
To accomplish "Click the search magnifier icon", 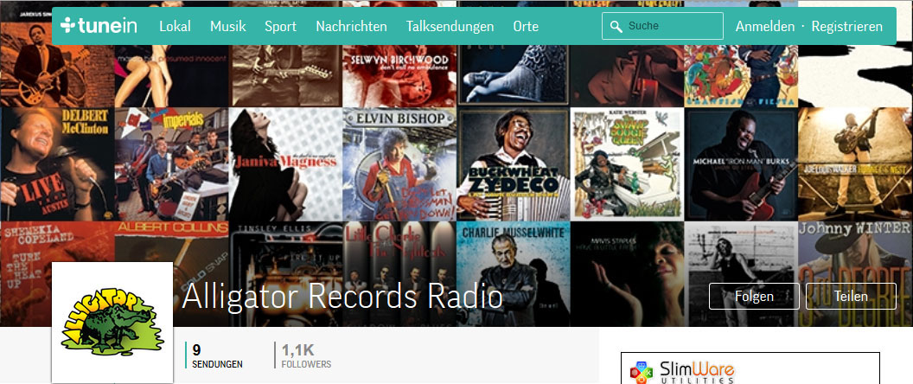I will coord(616,26).
